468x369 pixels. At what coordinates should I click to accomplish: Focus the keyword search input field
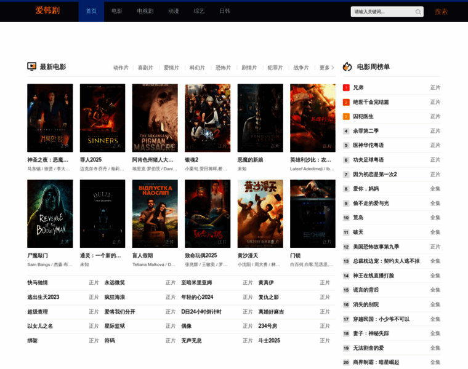(x=382, y=12)
